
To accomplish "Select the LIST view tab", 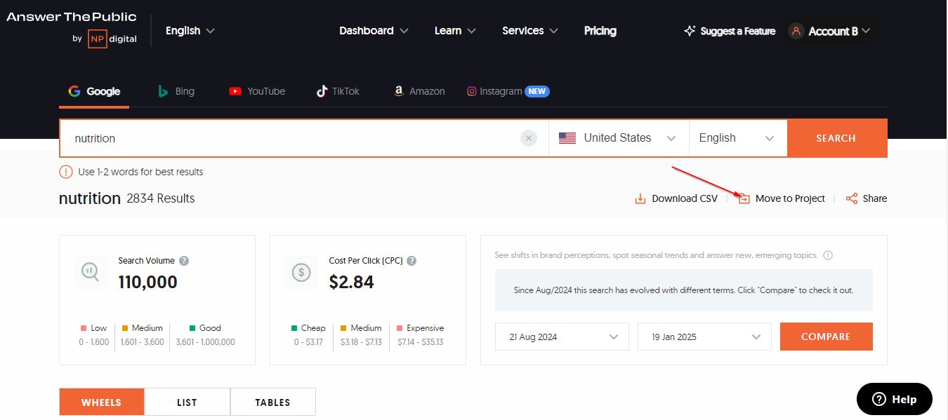I will (x=187, y=402).
